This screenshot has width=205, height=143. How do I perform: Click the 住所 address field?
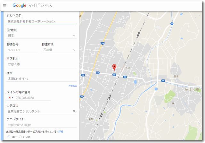(42, 79)
